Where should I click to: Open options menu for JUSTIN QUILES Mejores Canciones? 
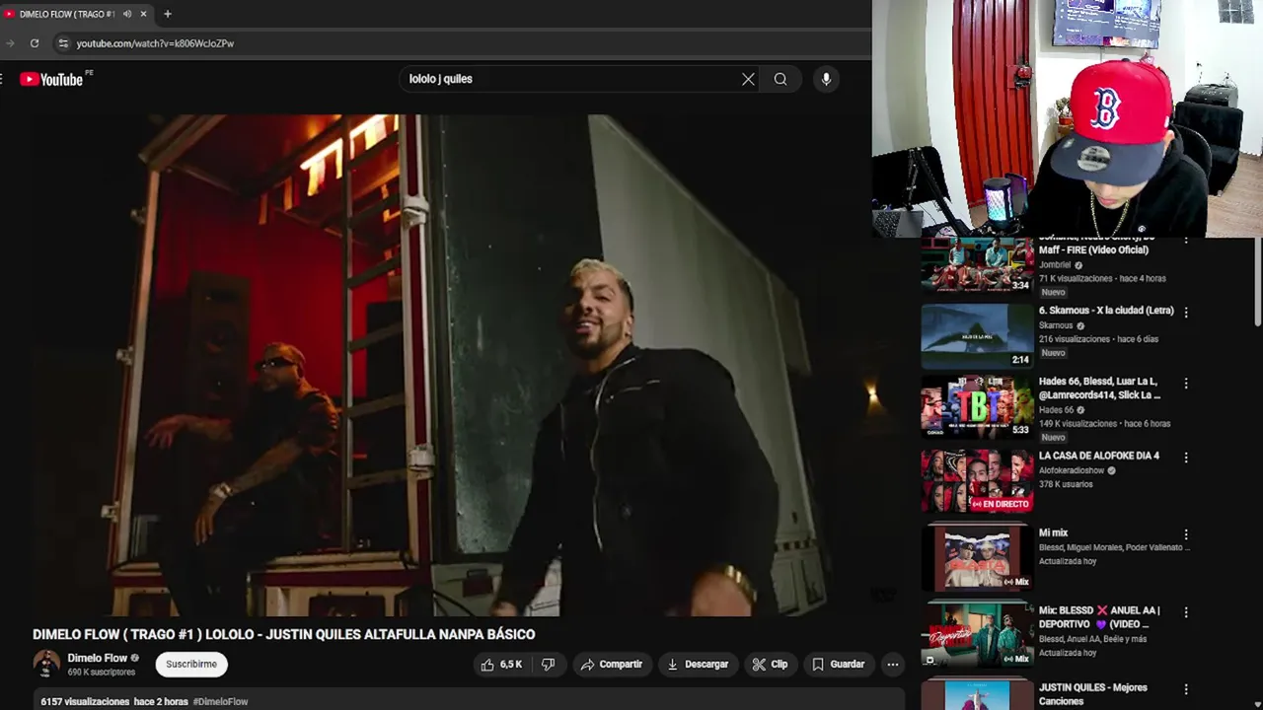coord(1186,689)
